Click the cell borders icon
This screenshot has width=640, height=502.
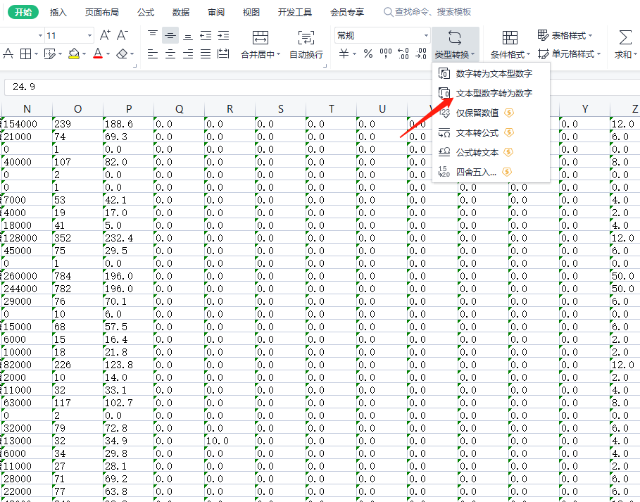click(x=26, y=54)
